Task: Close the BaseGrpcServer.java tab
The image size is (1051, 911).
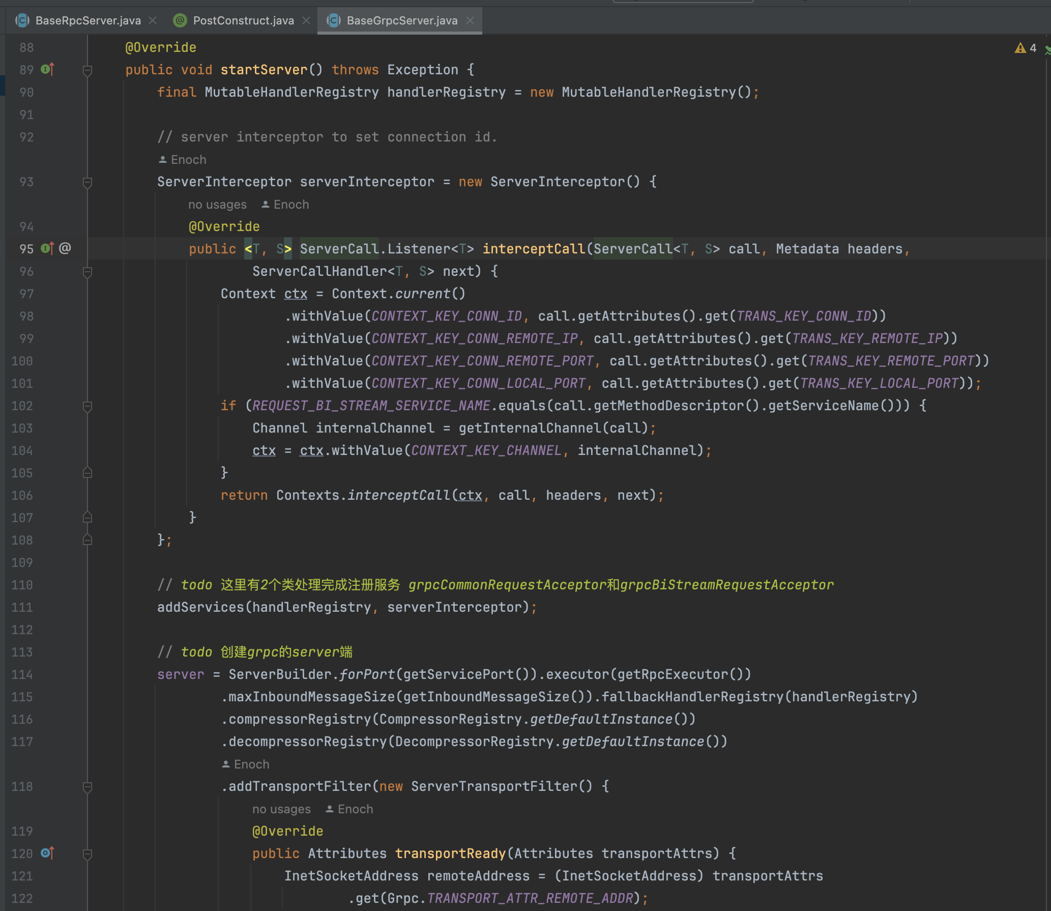Action: [x=470, y=20]
